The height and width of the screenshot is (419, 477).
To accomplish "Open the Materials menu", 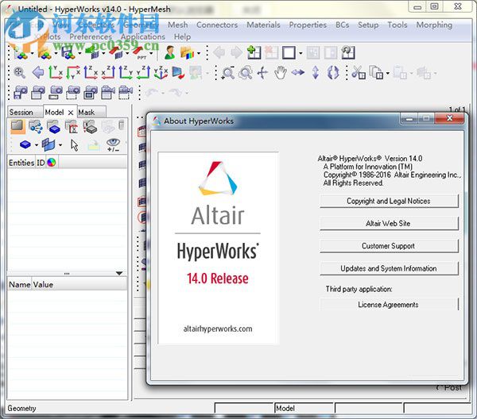I will 263,25.
